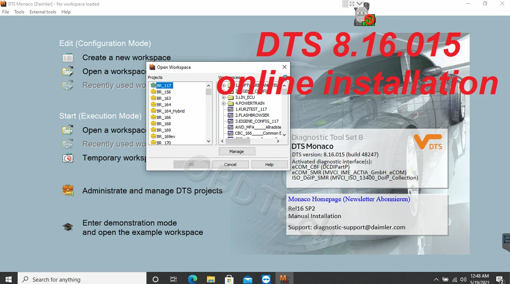Click Workspaces horizontal scroll left arrow
Image resolution: width=510 pixels, height=284 pixels.
click(x=223, y=141)
